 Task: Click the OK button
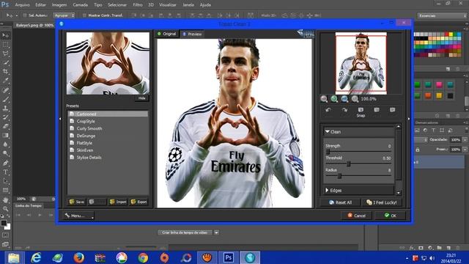[391, 216]
